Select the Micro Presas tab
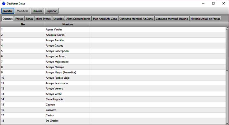The width and height of the screenshot is (229, 125). coord(43,19)
